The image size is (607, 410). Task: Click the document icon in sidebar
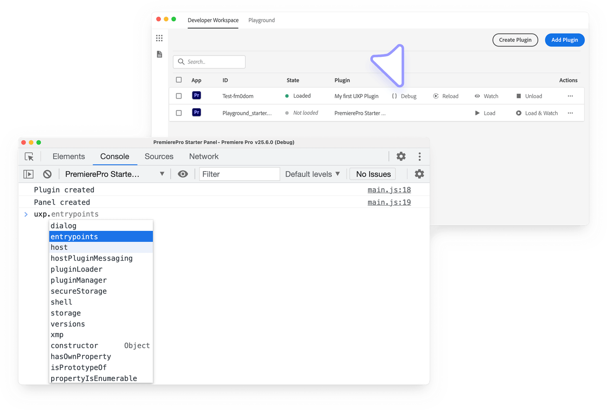(159, 55)
